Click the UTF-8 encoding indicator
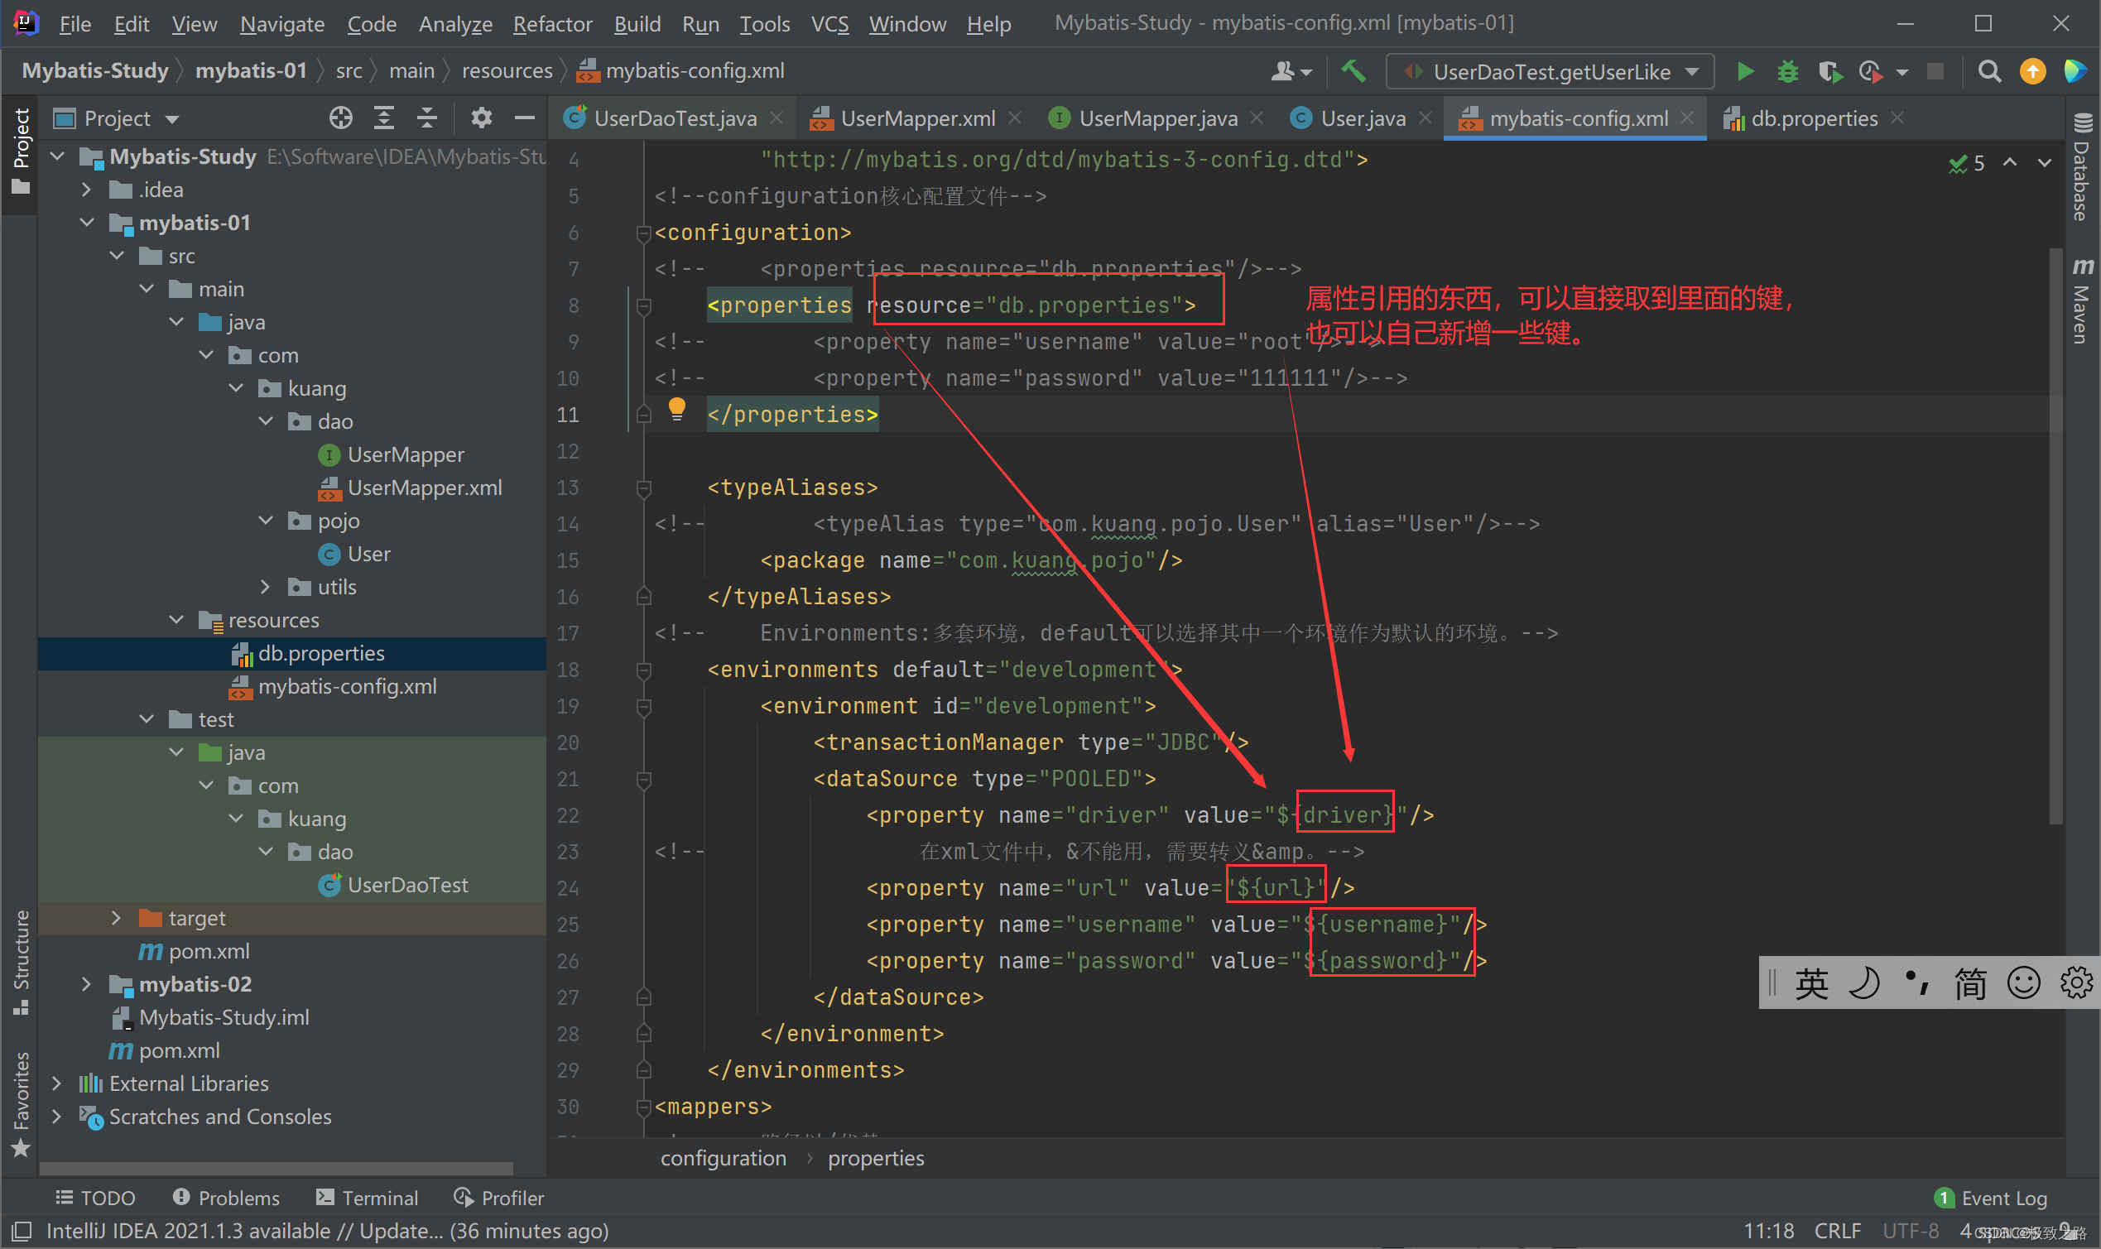2101x1249 pixels. (1910, 1232)
